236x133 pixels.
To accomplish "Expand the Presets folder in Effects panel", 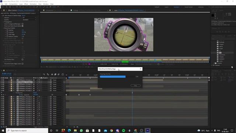I will point(214,63).
